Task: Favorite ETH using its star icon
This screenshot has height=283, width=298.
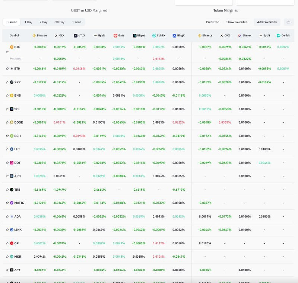Action: [x=7, y=68]
